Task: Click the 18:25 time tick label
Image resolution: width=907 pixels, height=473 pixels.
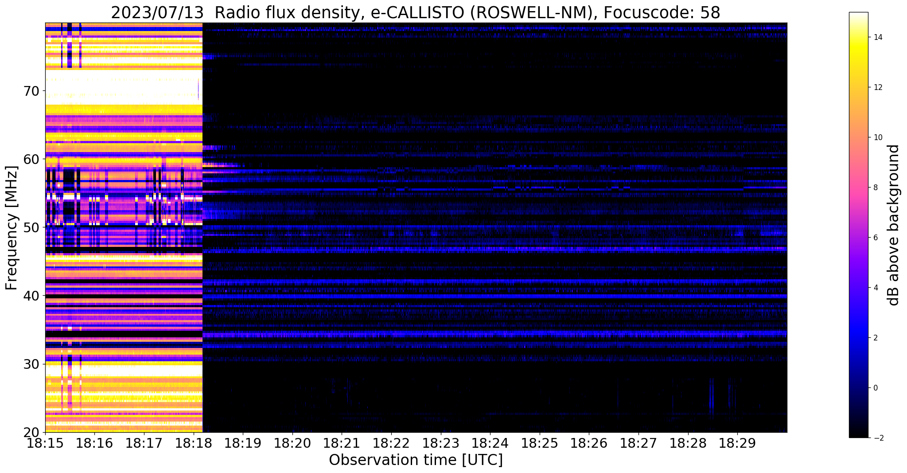Action: pyautogui.click(x=540, y=443)
